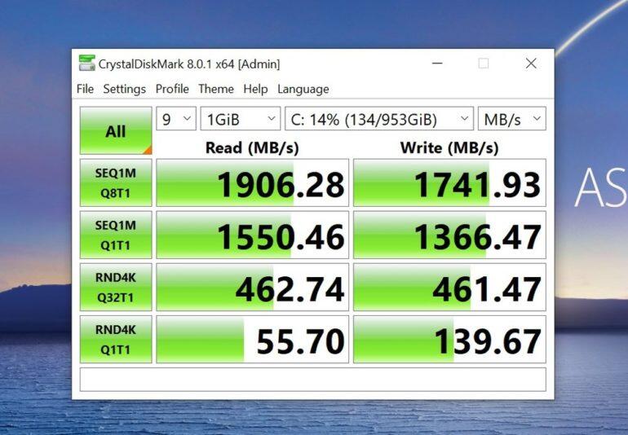
Task: Click the 139.67 write result
Action: pos(449,340)
